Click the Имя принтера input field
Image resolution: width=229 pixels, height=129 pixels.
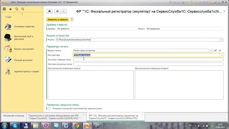click(x=146, y=55)
